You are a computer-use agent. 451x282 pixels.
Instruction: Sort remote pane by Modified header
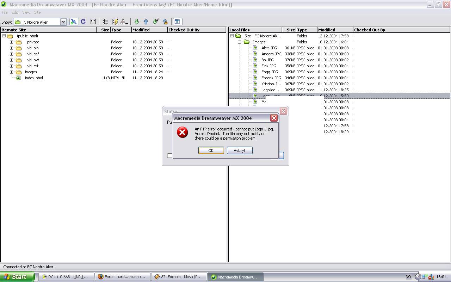pos(149,30)
